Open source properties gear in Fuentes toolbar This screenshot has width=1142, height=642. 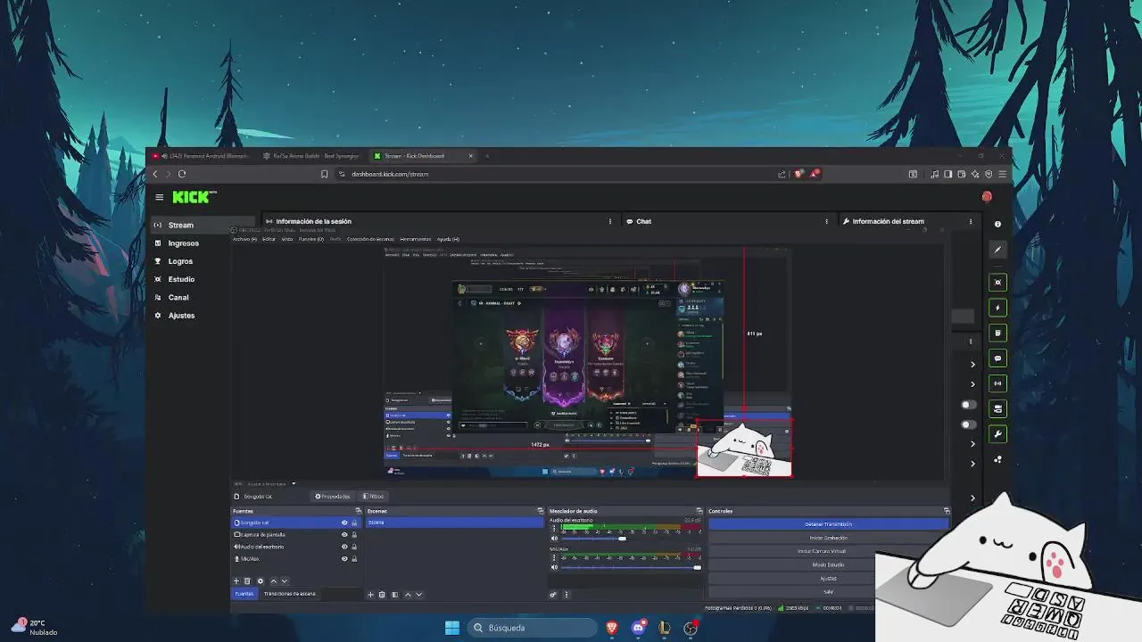point(261,581)
